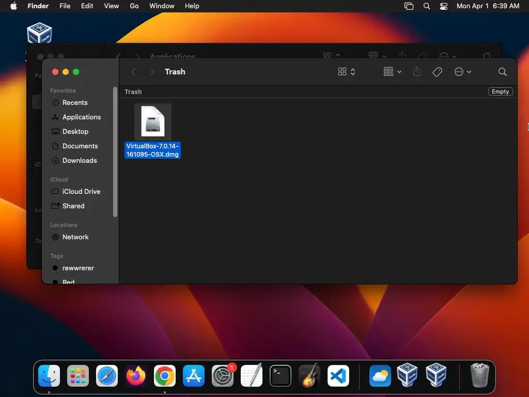Viewport: 529px width, 397px height.
Task: Click the Search magnifier in Trash window
Action: click(x=502, y=72)
